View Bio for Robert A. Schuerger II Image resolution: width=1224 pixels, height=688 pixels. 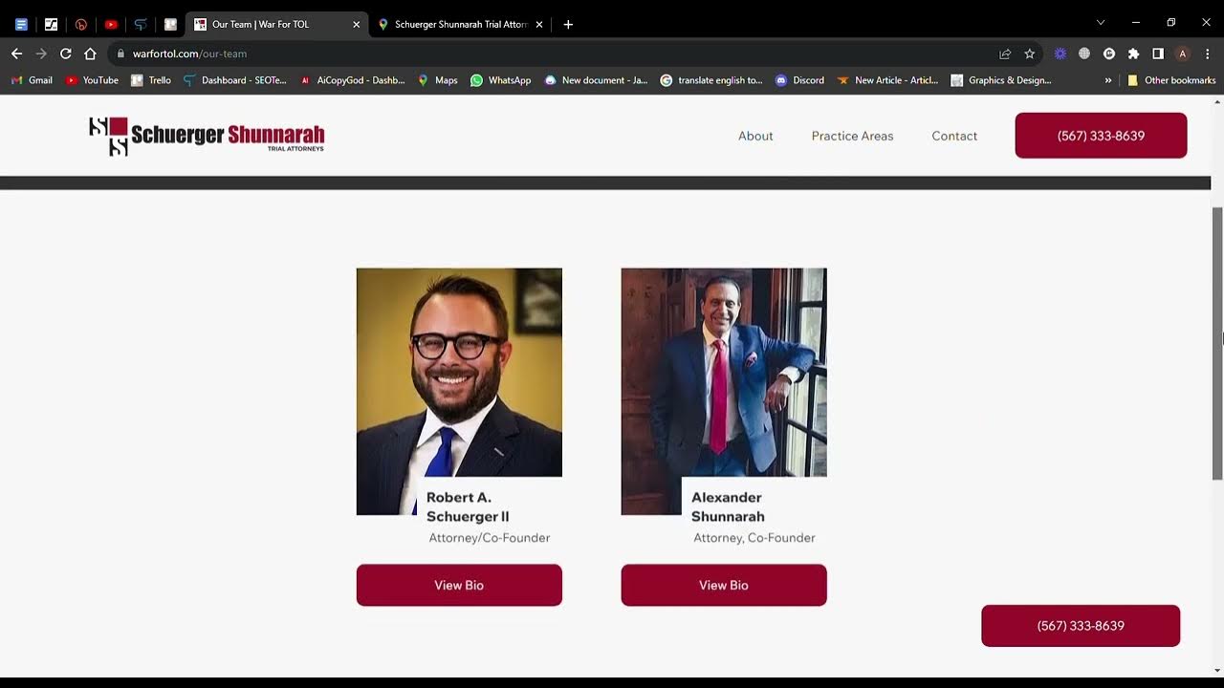459,585
